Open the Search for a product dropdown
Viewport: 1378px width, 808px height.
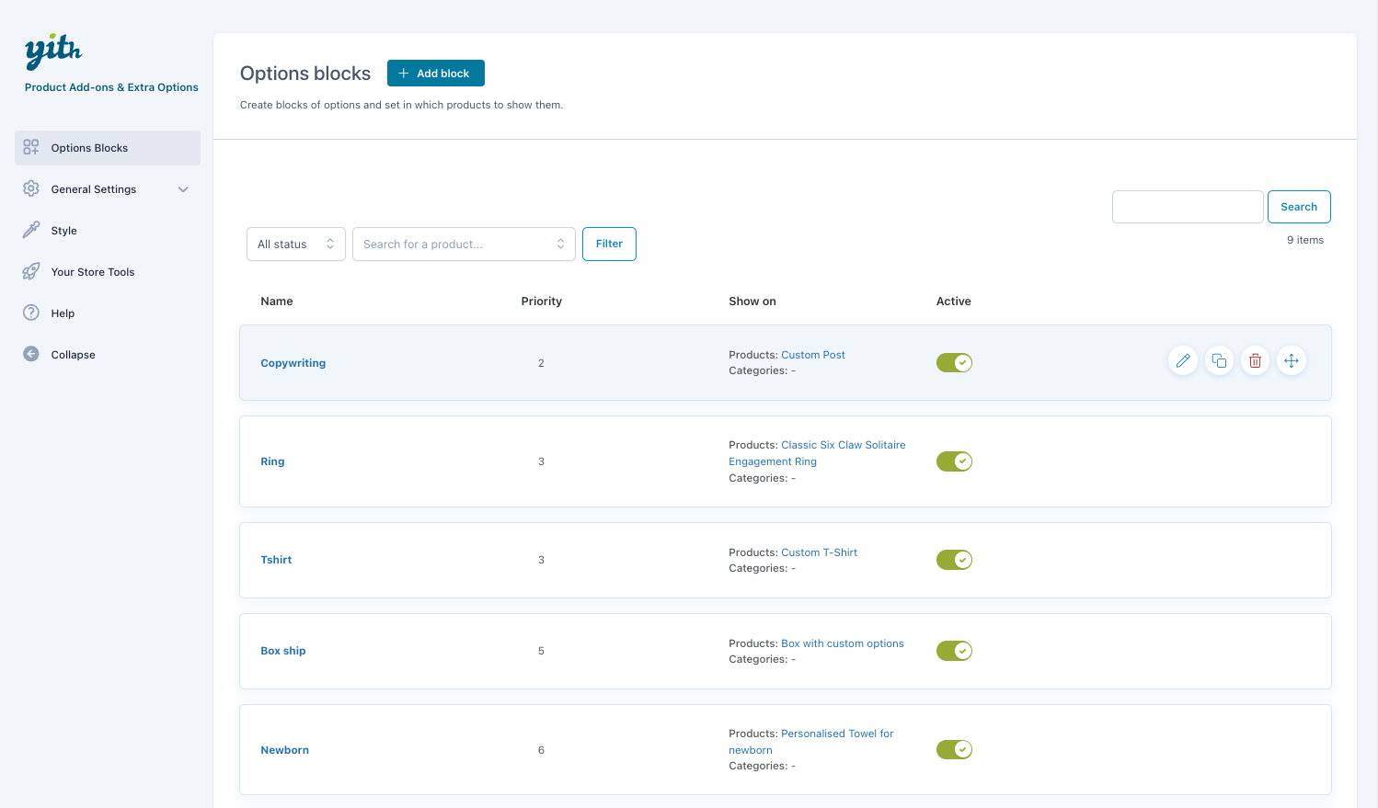click(464, 245)
